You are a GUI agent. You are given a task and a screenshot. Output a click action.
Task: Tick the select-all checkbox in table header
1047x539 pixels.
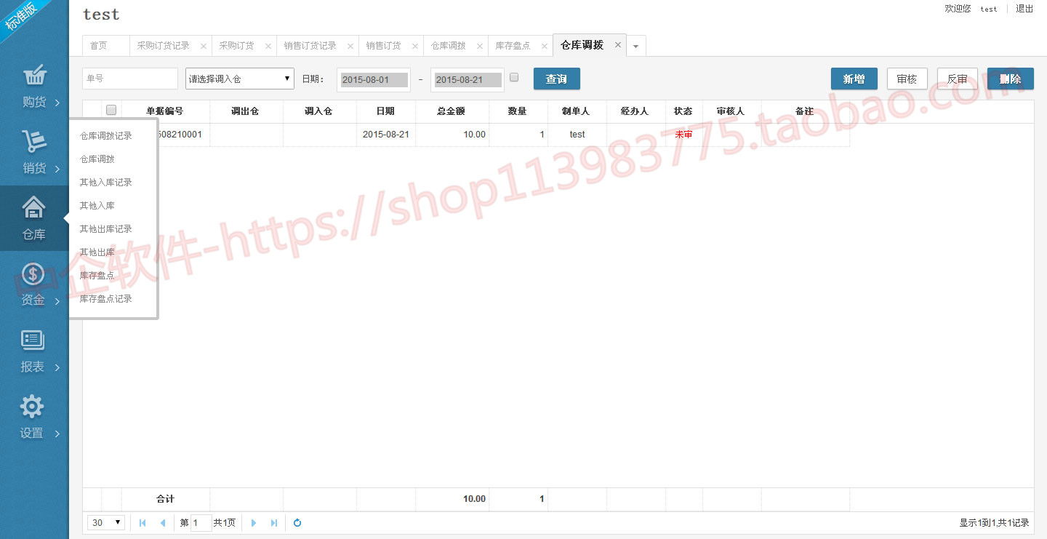point(111,111)
